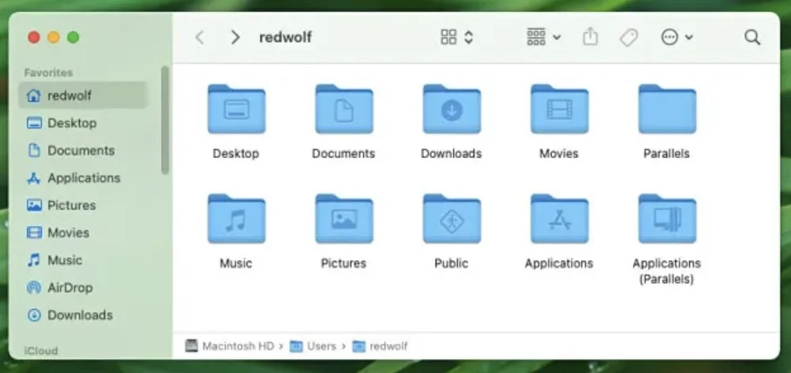Image resolution: width=791 pixels, height=373 pixels.
Task: Open the icon view switcher dropdown
Action: coord(456,37)
